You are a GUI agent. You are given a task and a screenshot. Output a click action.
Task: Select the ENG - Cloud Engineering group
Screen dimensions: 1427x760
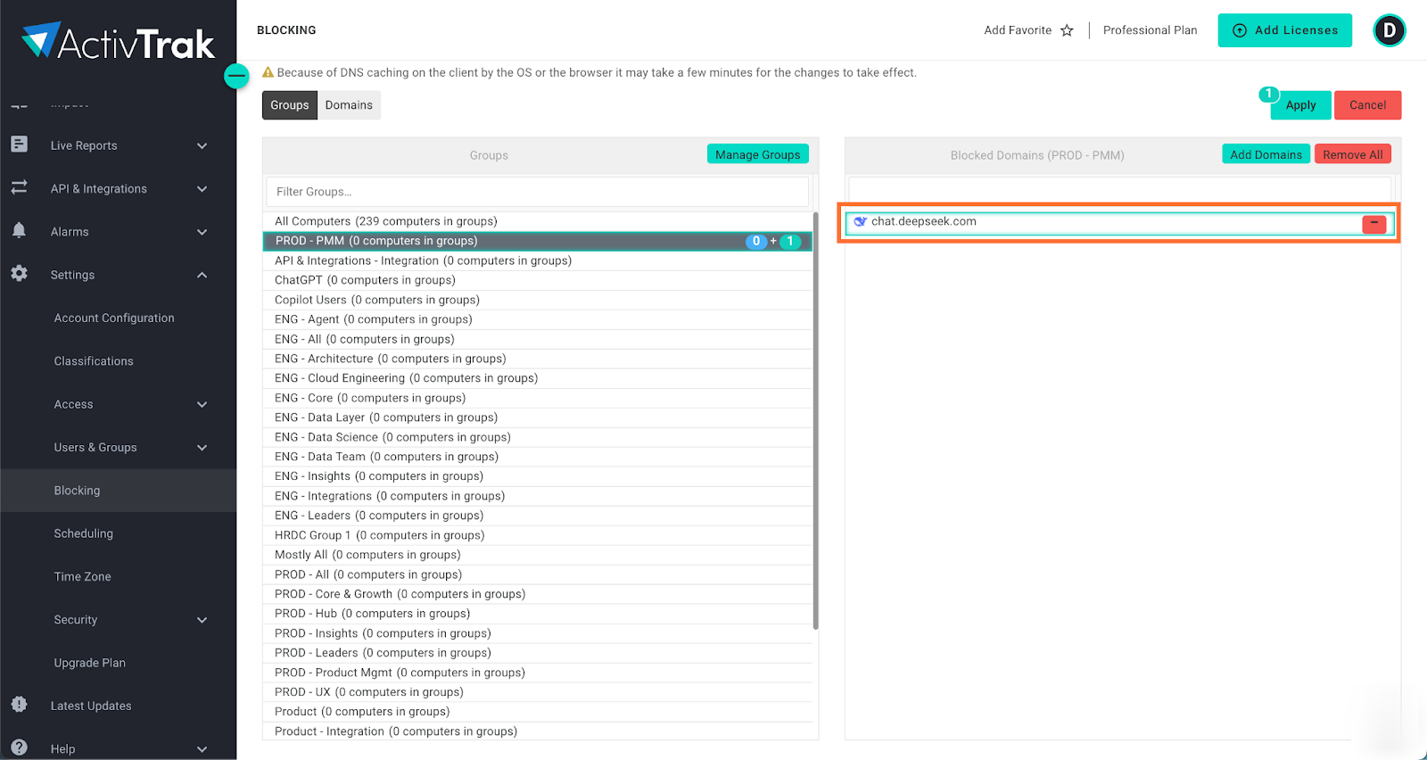(x=537, y=378)
